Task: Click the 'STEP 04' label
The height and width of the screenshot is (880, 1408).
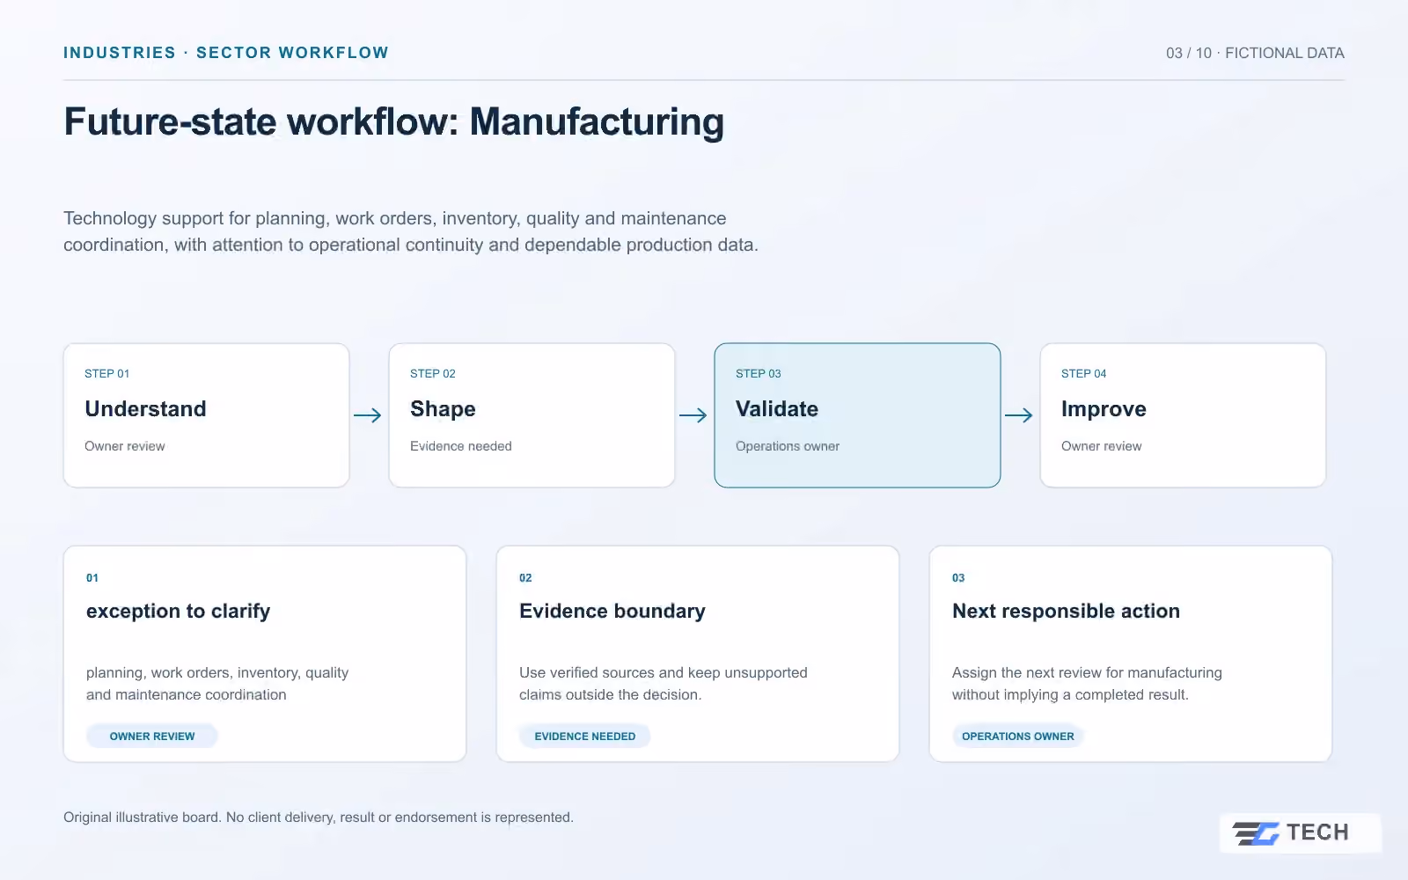Action: 1084,374
